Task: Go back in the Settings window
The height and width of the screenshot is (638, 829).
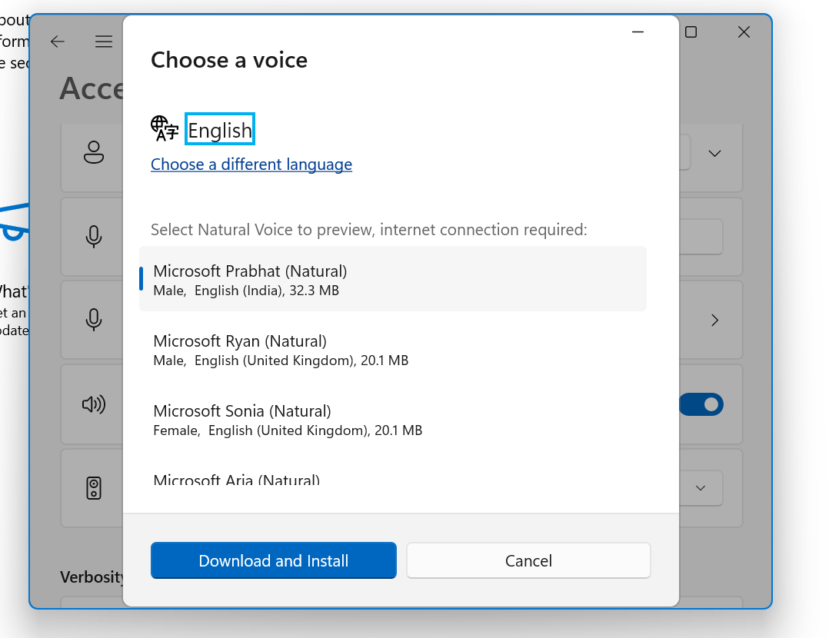Action: 57,42
